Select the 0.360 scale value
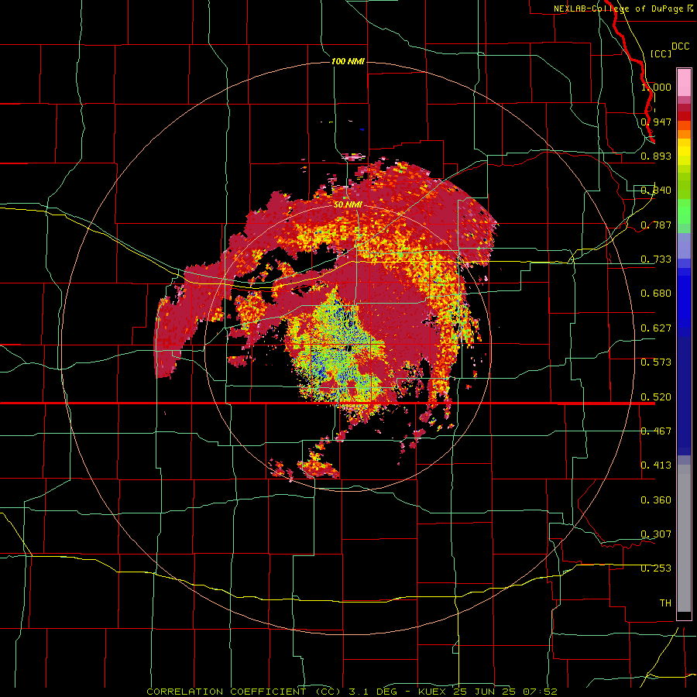This screenshot has height=697, width=697. pyautogui.click(x=656, y=500)
